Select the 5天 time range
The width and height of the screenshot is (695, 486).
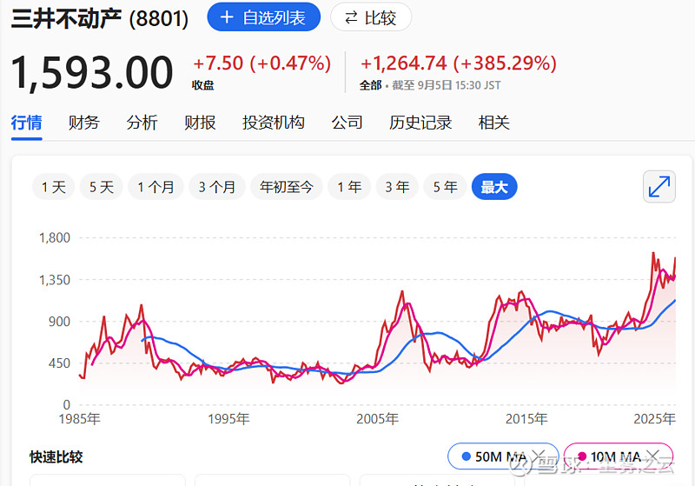101,187
